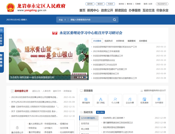Open the 生态环境 topic link
The image size is (175, 134).
[64, 128]
